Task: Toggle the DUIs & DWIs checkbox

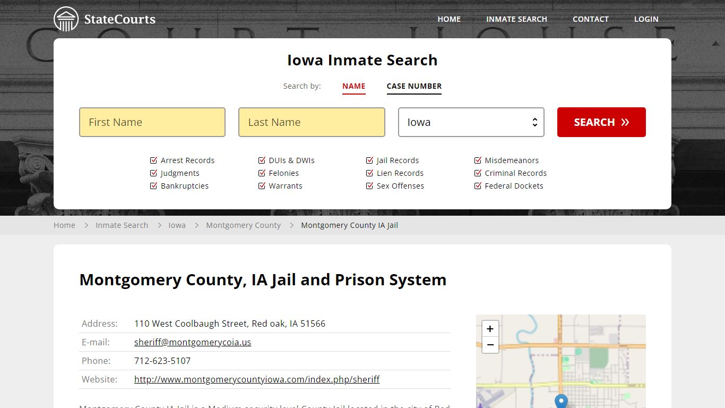Action: (262, 160)
